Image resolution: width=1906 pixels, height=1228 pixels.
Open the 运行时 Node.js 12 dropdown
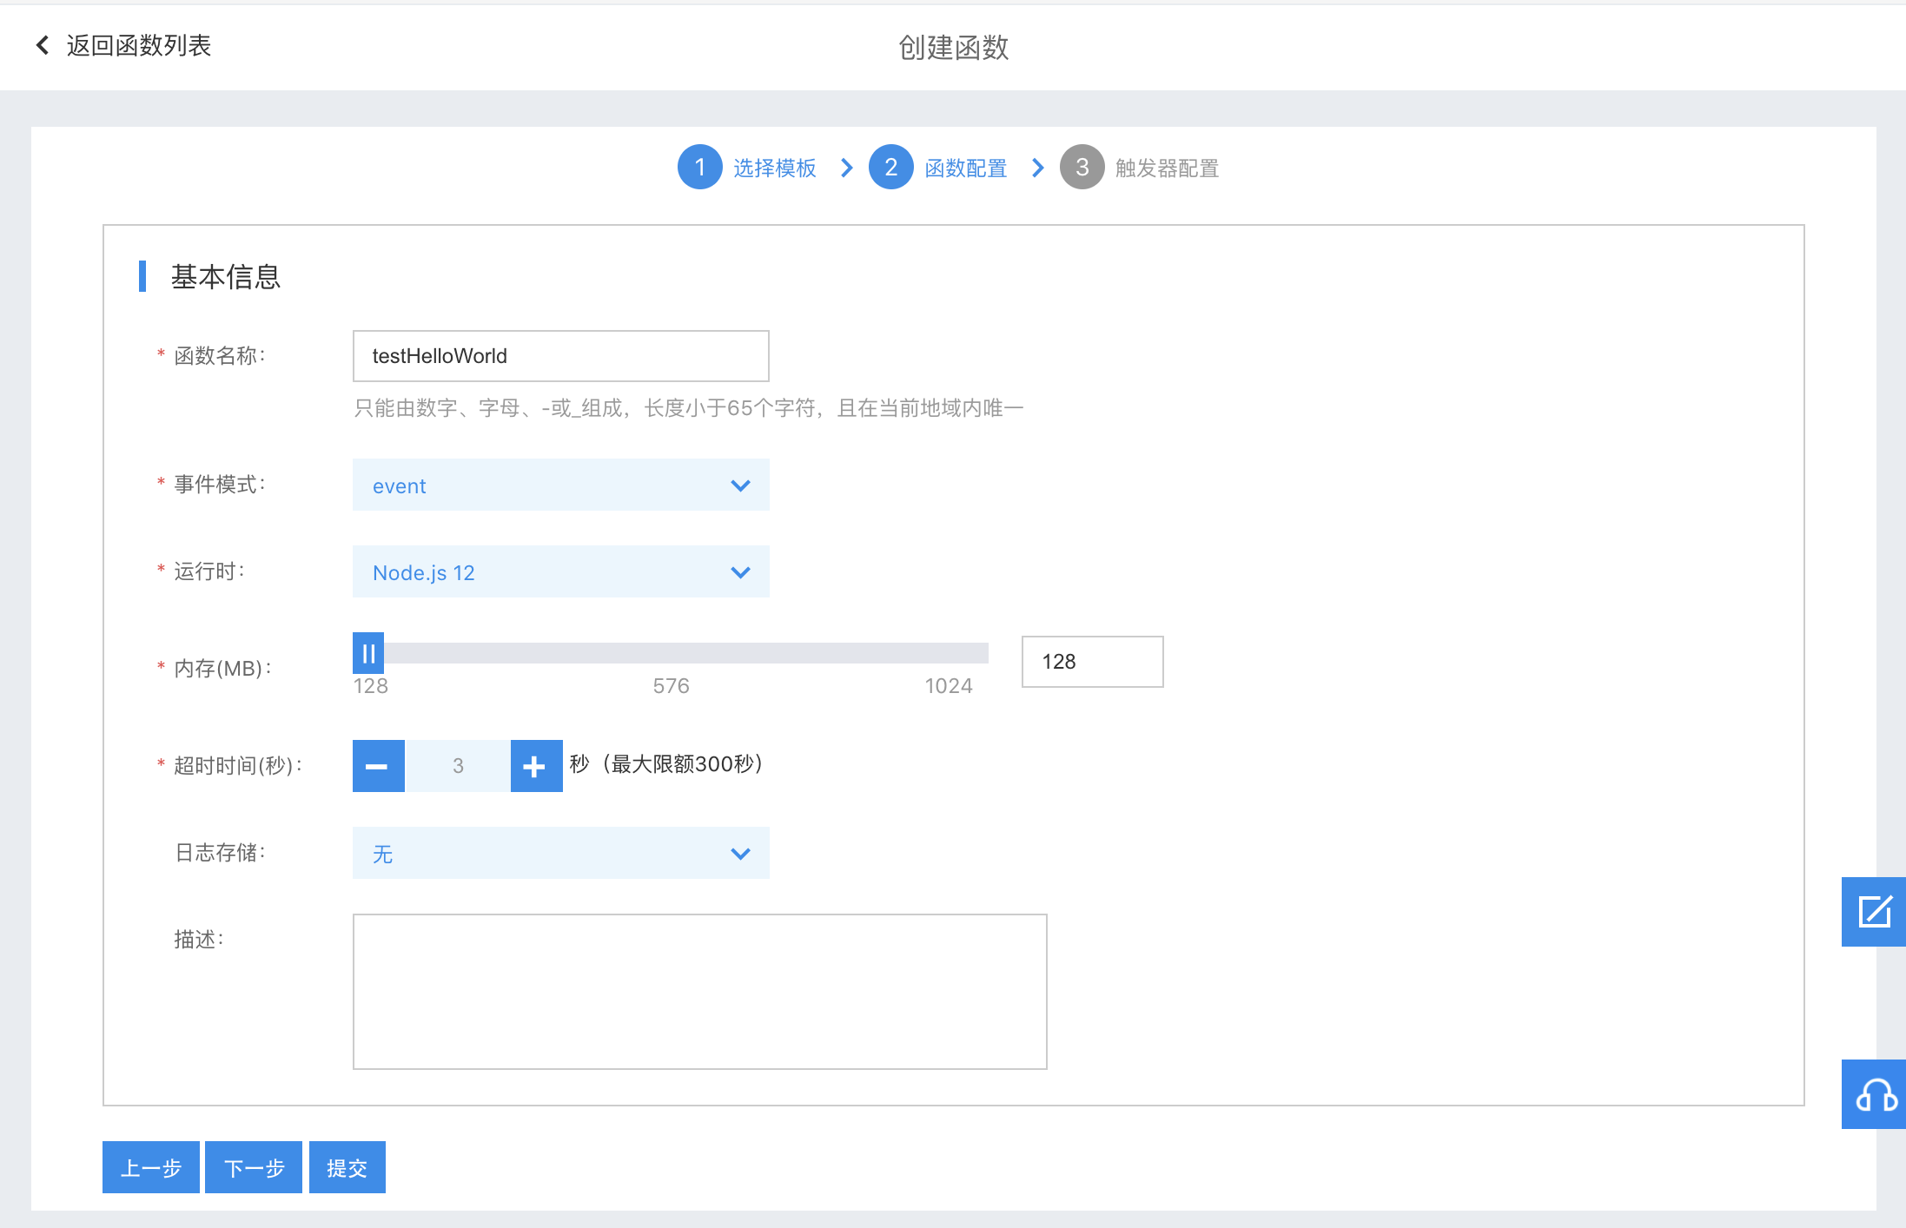pyautogui.click(x=561, y=571)
